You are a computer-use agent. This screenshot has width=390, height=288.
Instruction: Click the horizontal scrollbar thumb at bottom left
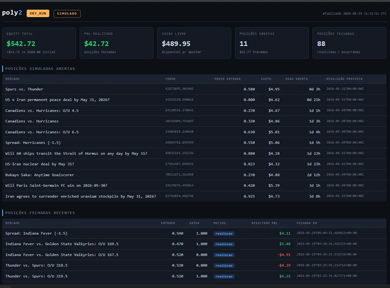[6, 287]
